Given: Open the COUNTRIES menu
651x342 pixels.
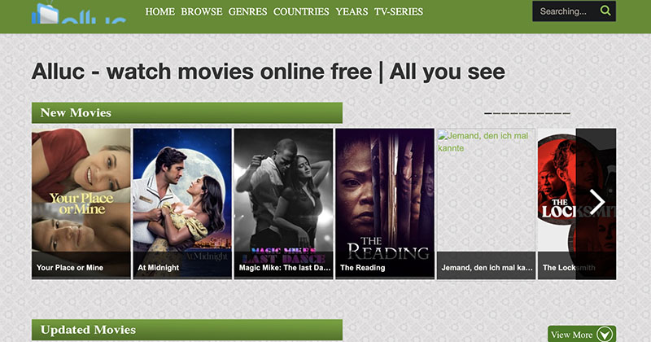Looking at the screenshot, I should (x=301, y=11).
